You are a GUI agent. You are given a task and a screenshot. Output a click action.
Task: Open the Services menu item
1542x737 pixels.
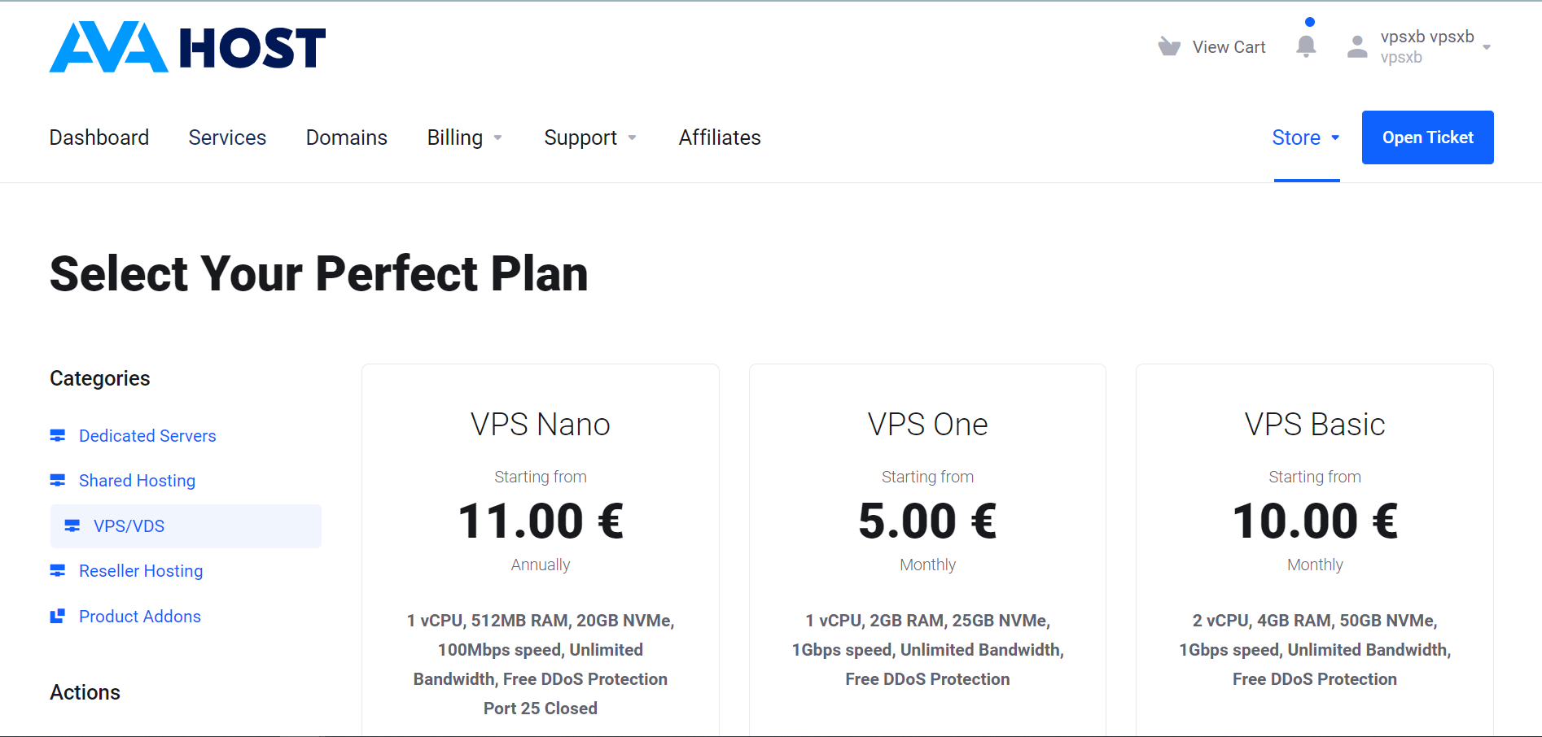coord(227,137)
